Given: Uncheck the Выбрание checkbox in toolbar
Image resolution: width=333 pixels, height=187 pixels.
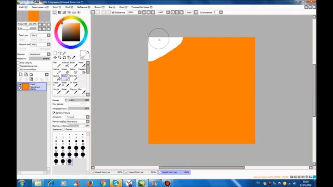Looking at the screenshot, I should (113, 12).
